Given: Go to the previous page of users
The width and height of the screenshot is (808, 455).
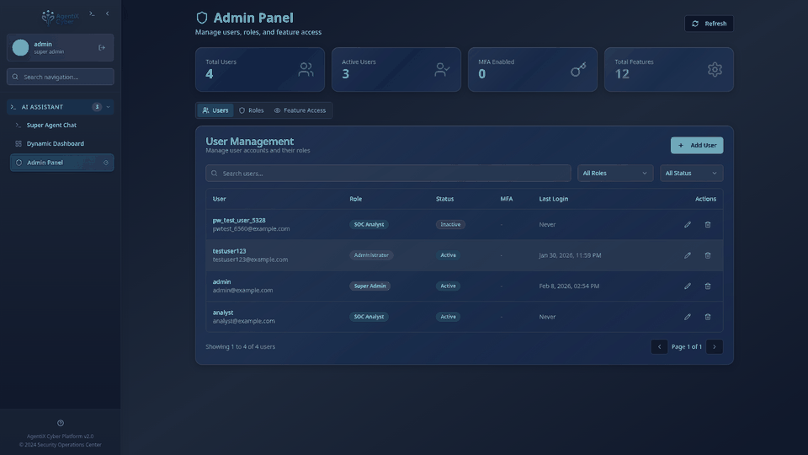Looking at the screenshot, I should point(659,346).
